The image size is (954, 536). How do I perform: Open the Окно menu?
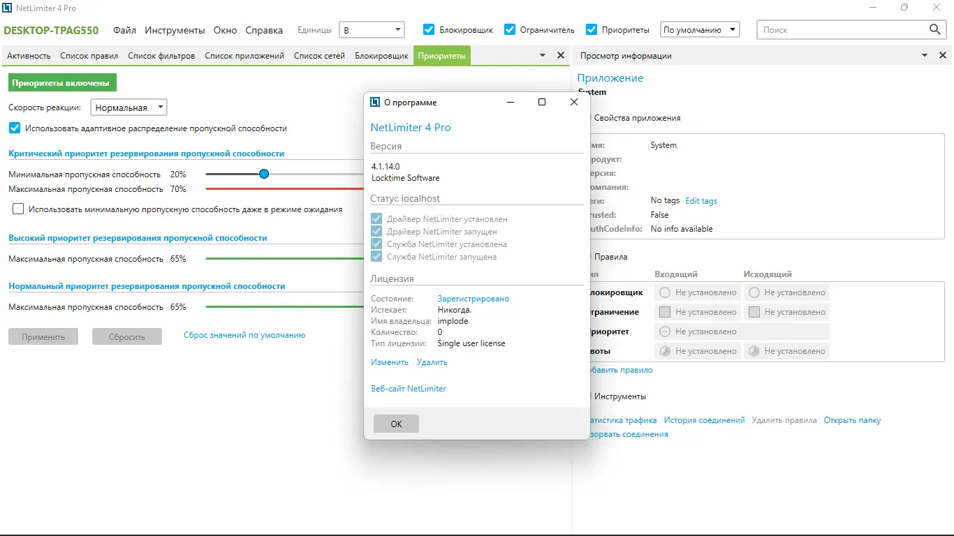pyautogui.click(x=226, y=30)
